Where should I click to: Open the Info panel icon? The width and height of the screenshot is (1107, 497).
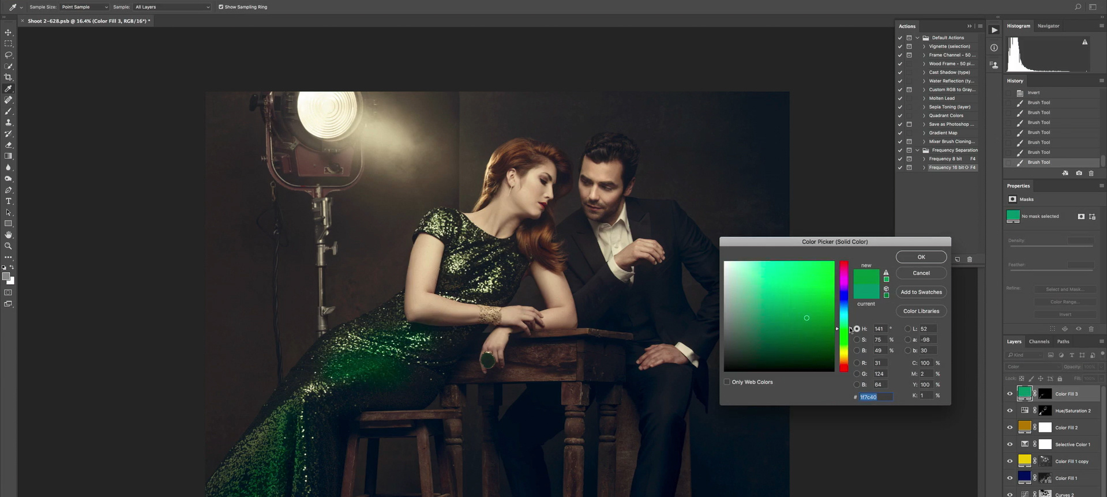pos(994,48)
